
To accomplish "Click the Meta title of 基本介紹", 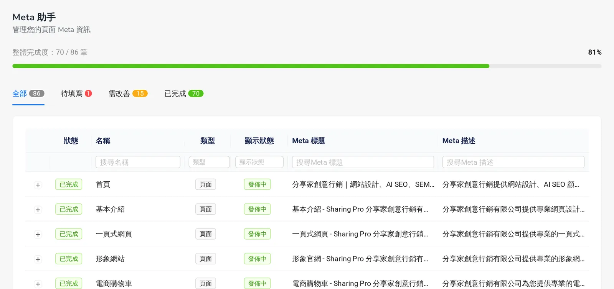I will (360, 209).
